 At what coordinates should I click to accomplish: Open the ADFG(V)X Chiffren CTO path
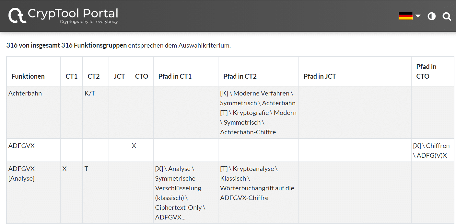(x=431, y=151)
